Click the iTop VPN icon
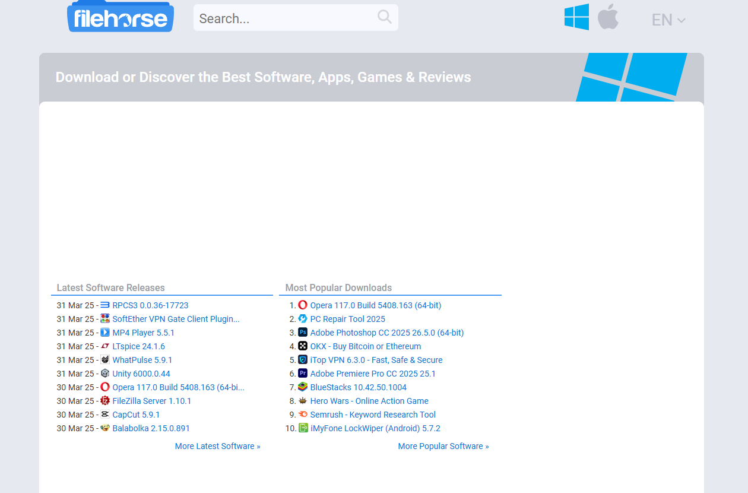Screen dimensions: 748x493 (x=303, y=360)
